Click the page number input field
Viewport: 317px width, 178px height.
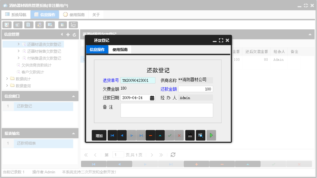118,155
